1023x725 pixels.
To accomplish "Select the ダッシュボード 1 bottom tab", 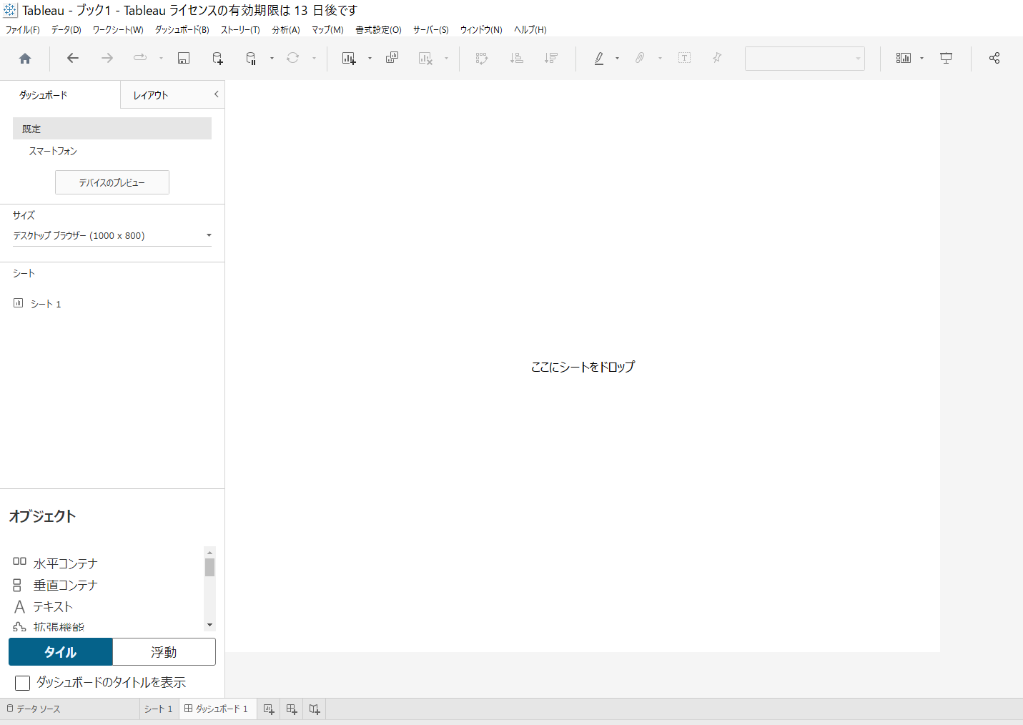I will click(x=217, y=709).
